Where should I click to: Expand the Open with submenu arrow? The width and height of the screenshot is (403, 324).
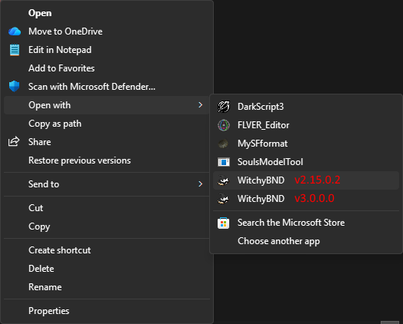click(201, 105)
